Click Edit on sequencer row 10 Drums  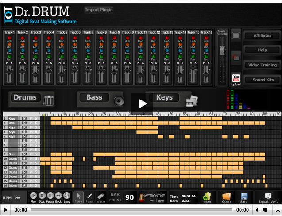[25, 159]
